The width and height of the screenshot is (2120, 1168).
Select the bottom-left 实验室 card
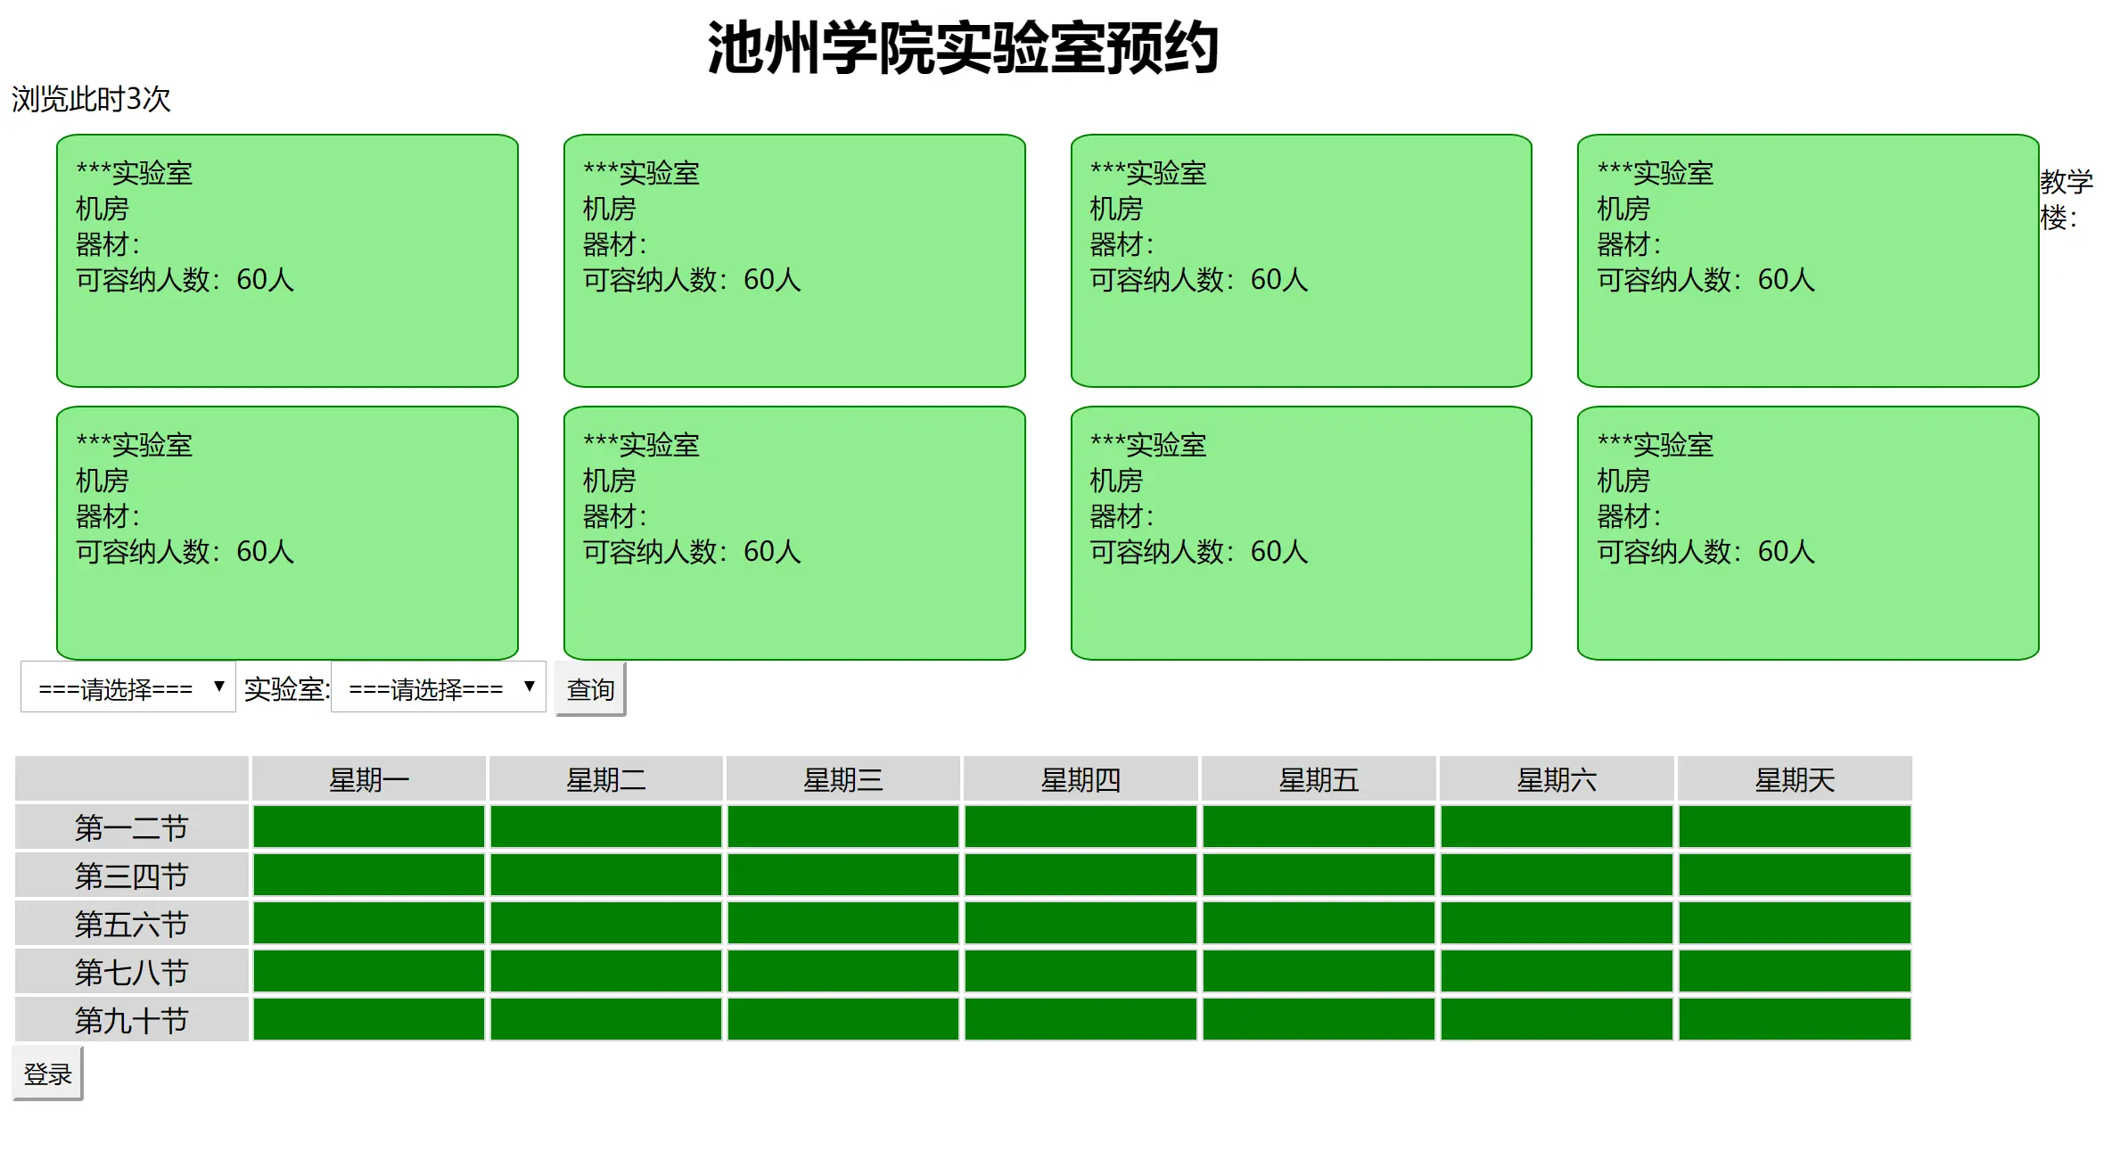tap(287, 532)
